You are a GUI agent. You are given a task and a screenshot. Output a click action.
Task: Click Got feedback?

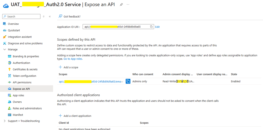[x=69, y=16]
